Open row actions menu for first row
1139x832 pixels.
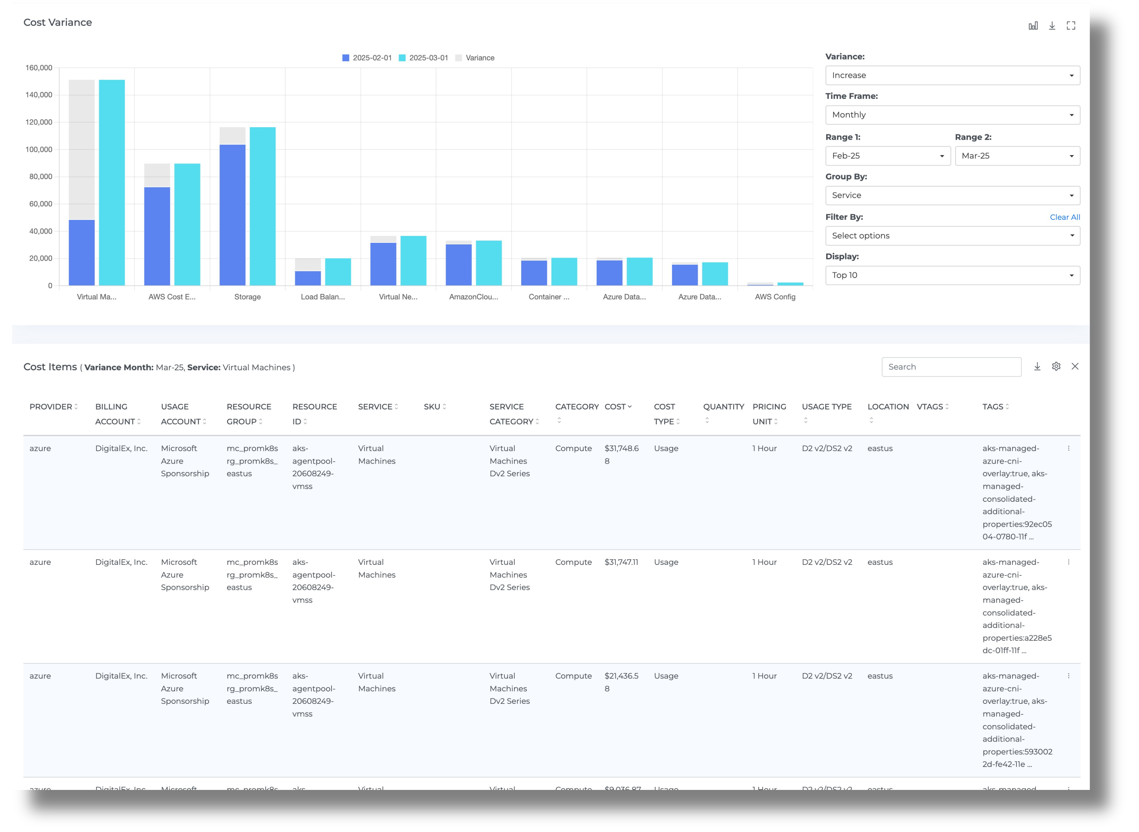(x=1068, y=448)
